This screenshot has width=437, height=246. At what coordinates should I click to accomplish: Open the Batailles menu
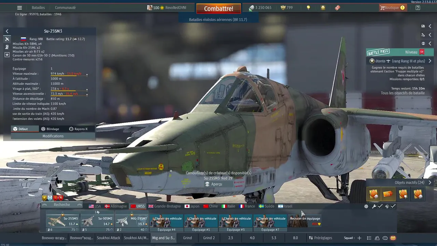[38, 8]
